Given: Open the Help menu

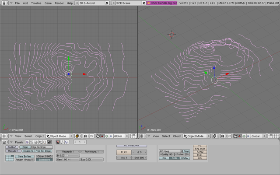Looking at the screenshot, I should click(x=70, y=3).
